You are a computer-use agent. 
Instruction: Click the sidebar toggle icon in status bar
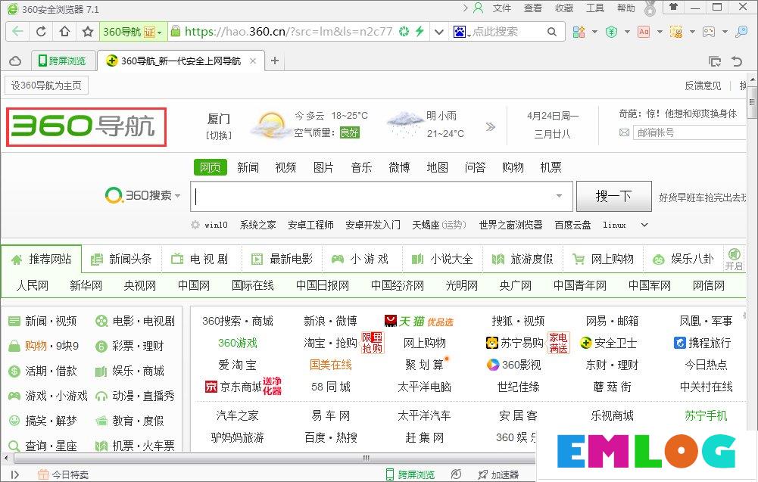[x=14, y=474]
